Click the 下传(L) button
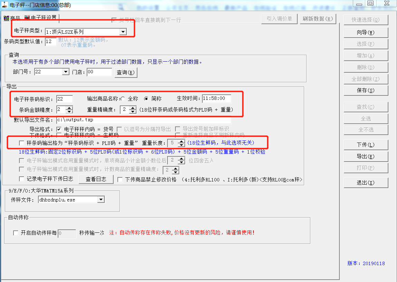 coord(366,145)
